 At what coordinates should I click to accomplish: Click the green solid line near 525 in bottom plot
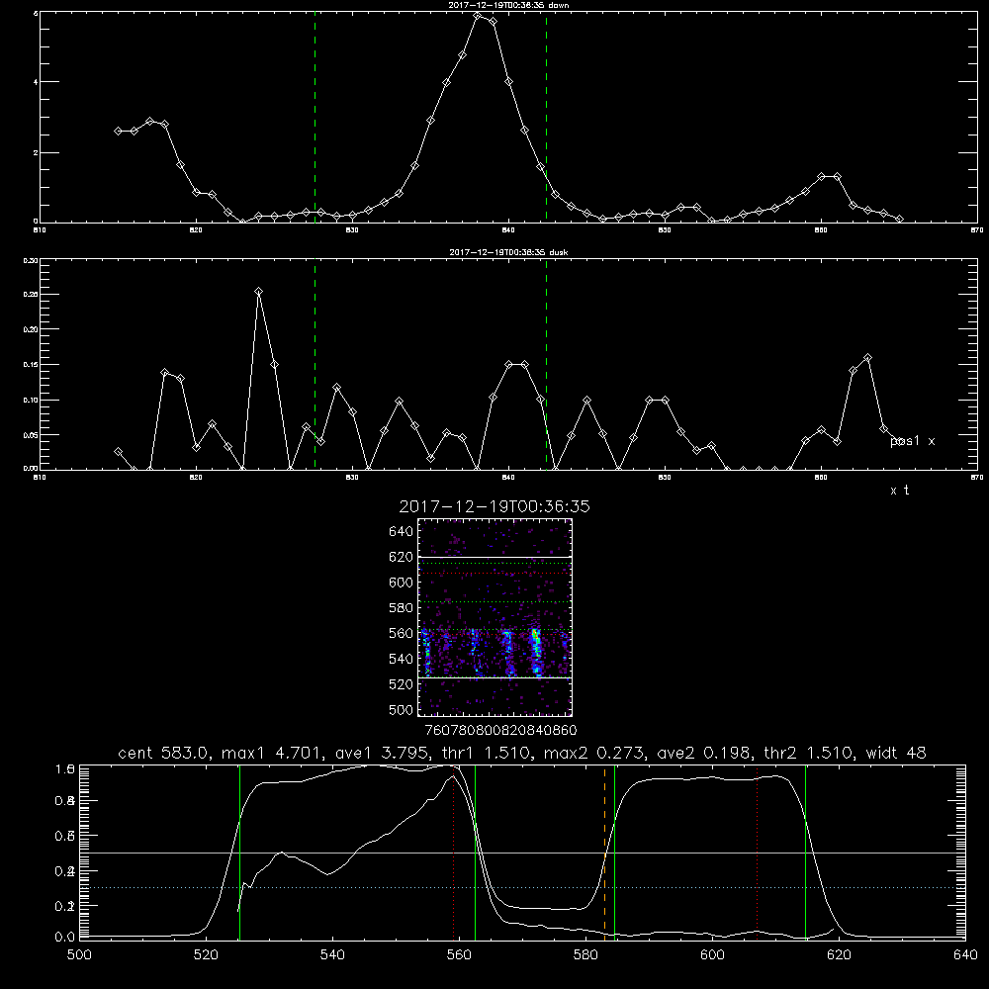click(x=239, y=852)
